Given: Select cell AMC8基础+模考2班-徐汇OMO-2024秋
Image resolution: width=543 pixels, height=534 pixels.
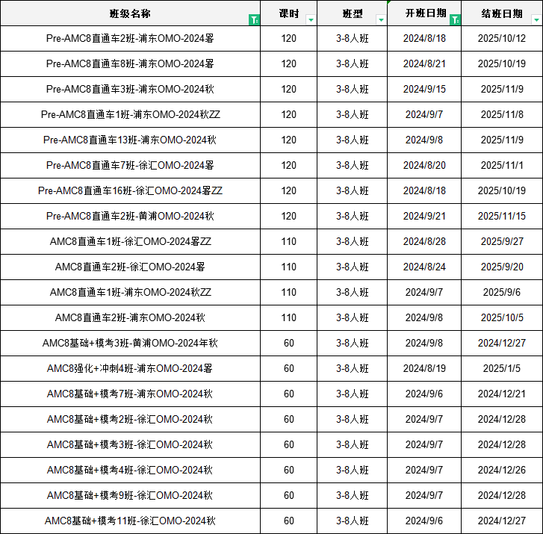Looking at the screenshot, I should click(x=130, y=420).
